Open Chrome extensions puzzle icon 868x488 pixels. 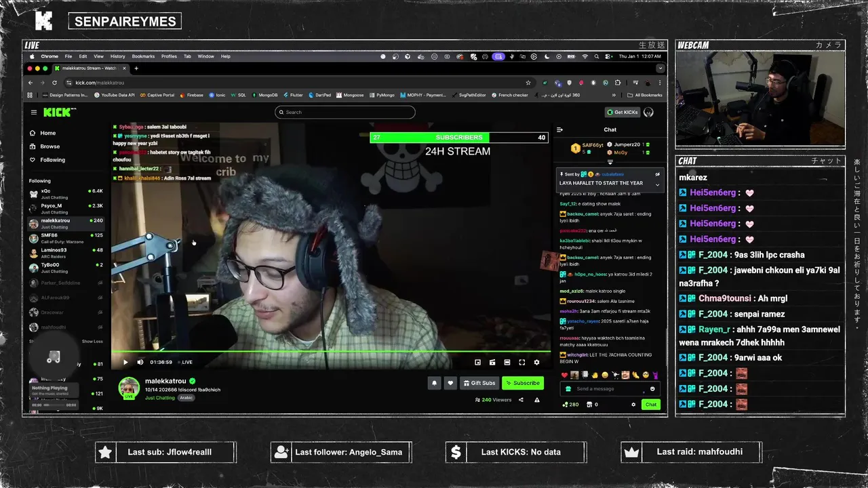618,83
